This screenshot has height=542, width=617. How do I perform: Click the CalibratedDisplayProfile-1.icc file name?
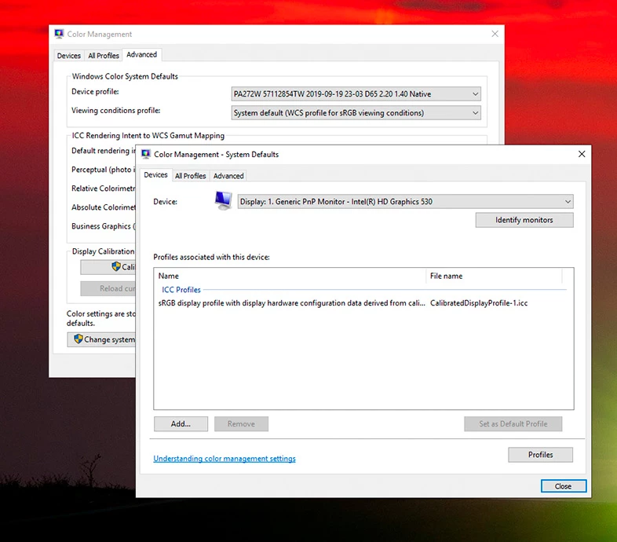coord(479,303)
